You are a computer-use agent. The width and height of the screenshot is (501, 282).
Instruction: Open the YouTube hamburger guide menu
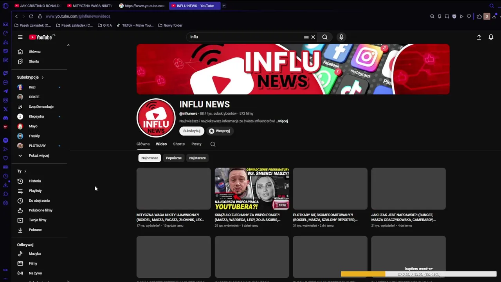[x=20, y=37]
